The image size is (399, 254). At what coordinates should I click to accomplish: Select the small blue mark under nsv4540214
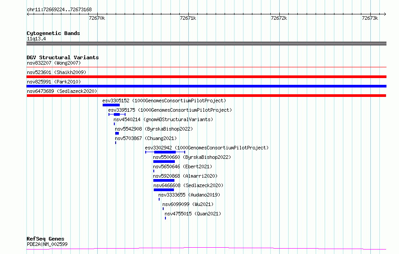pos(114,124)
